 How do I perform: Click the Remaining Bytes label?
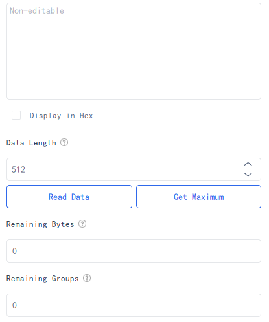(x=40, y=224)
